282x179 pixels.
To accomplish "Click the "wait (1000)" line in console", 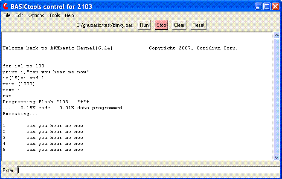I will tap(19, 84).
